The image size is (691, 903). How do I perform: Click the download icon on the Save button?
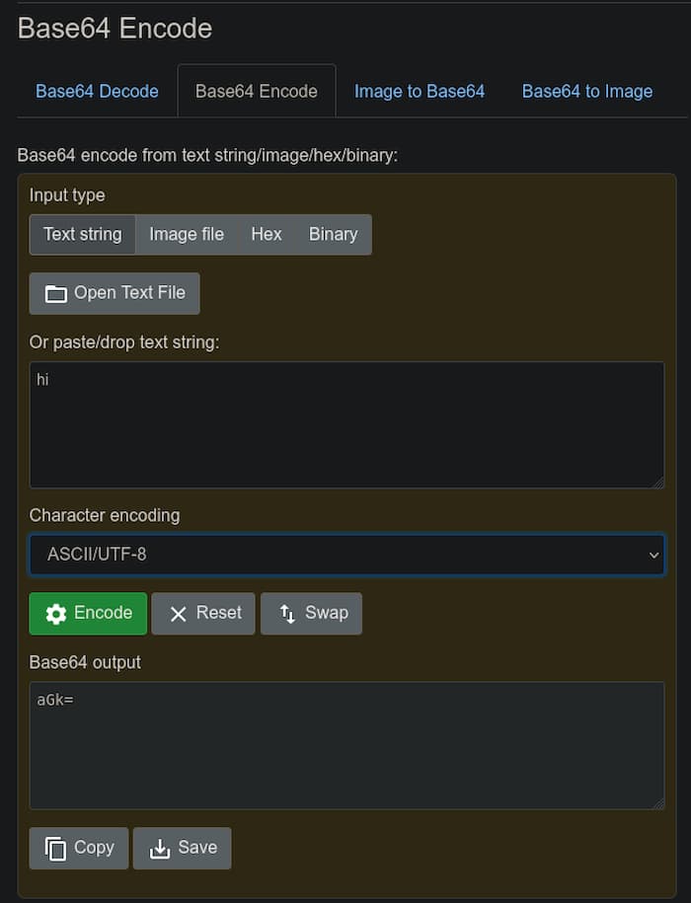(160, 847)
